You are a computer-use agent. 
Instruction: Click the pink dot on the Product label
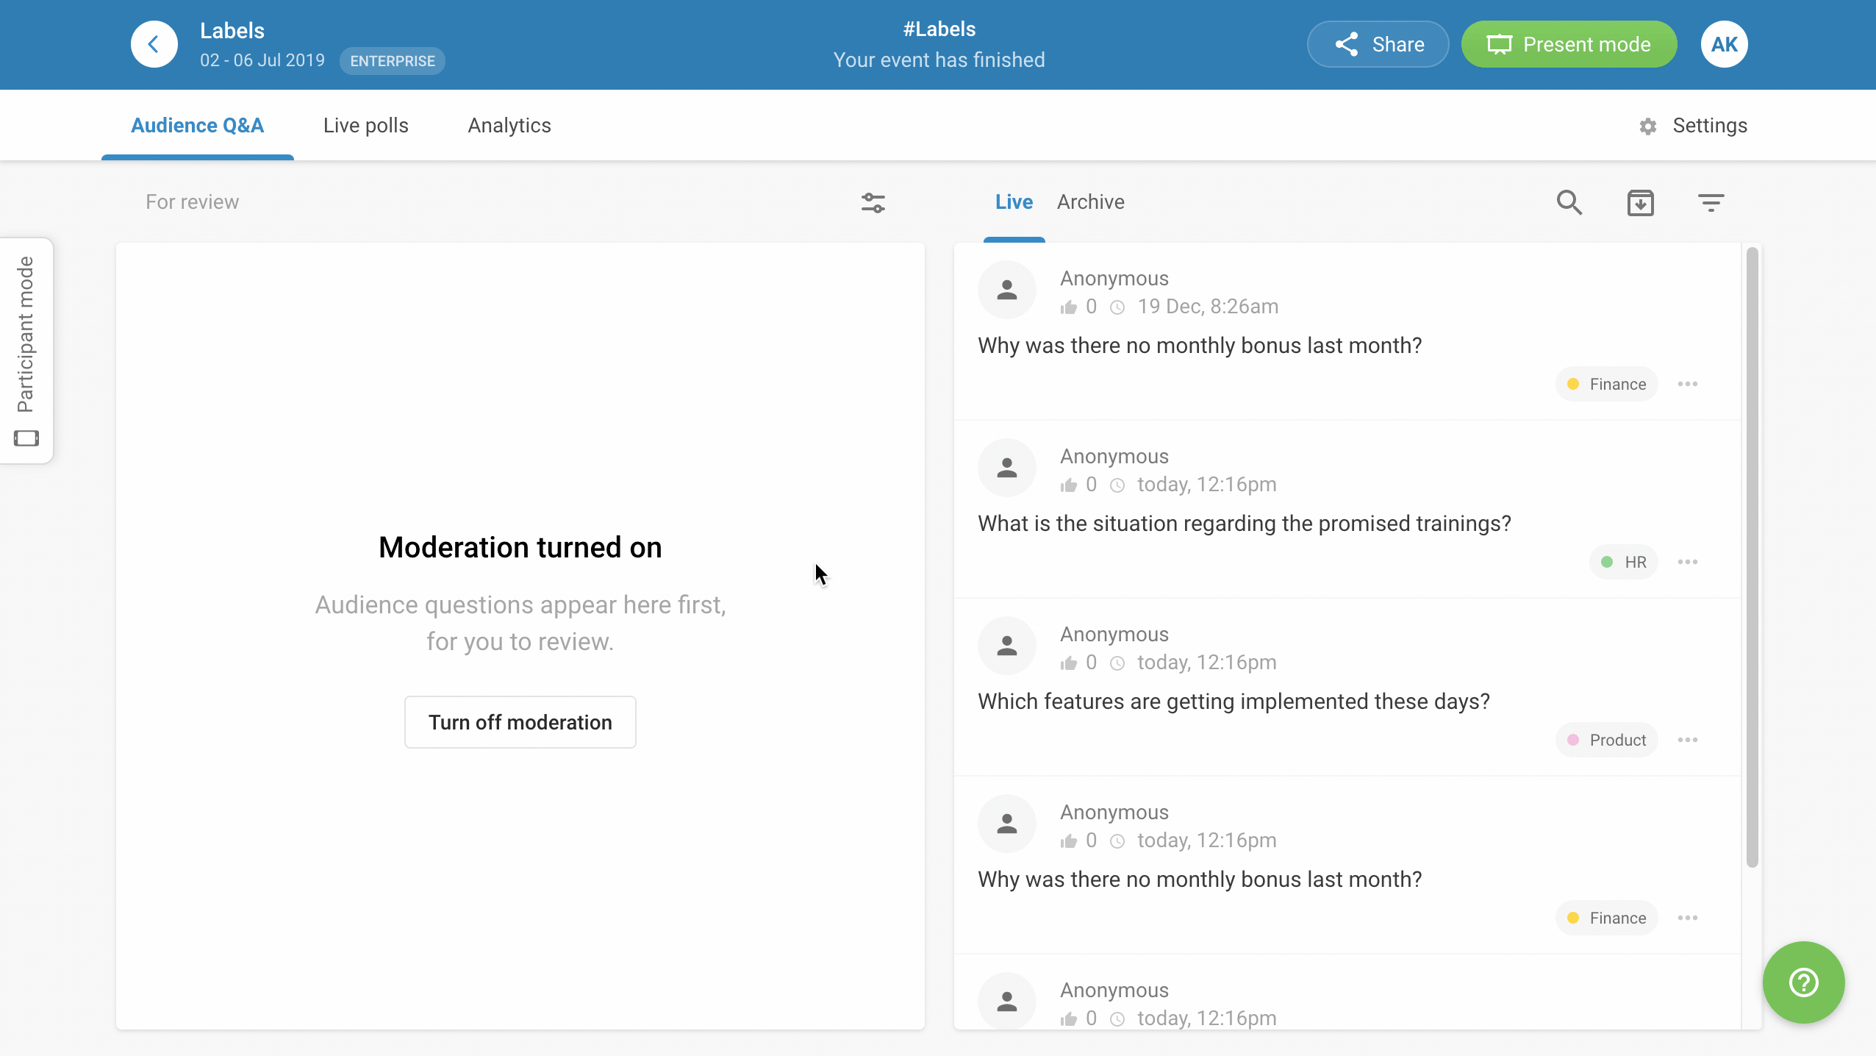coord(1572,740)
